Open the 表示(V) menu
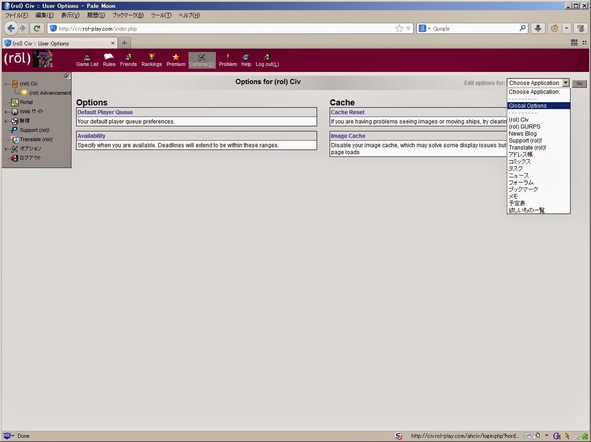The width and height of the screenshot is (591, 442). tap(70, 15)
